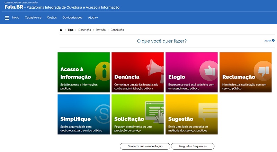Viewport: 277px width, 152px height.
Task: Click the thumbs-down icon on Reclamação
Action: (263, 71)
